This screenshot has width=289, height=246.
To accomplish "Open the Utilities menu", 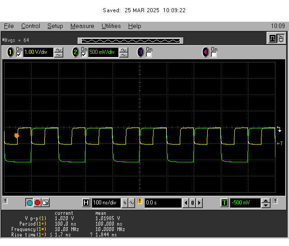I will coord(112,26).
